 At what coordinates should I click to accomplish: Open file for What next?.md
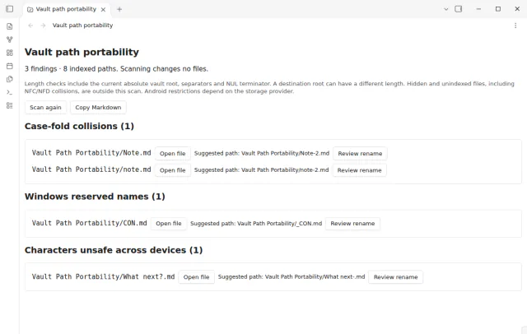click(x=196, y=277)
